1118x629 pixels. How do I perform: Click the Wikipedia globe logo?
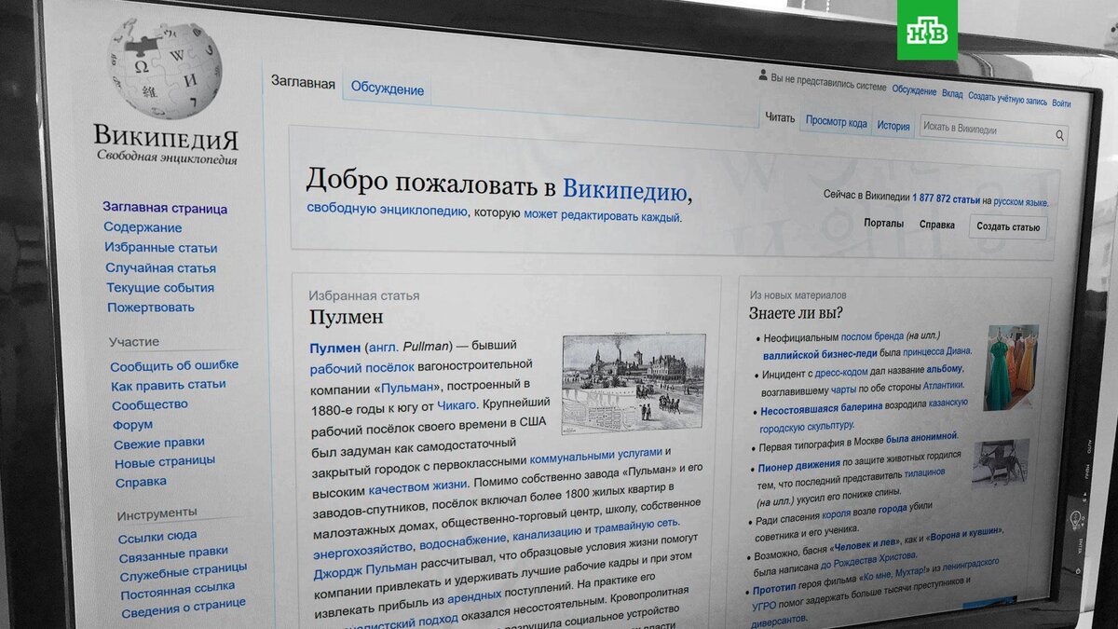click(165, 67)
